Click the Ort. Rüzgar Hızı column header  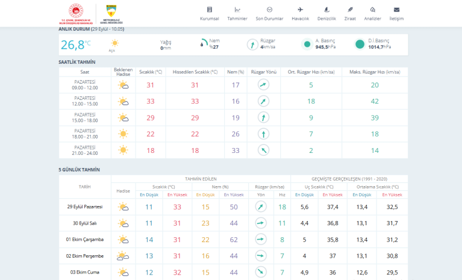tap(311, 72)
